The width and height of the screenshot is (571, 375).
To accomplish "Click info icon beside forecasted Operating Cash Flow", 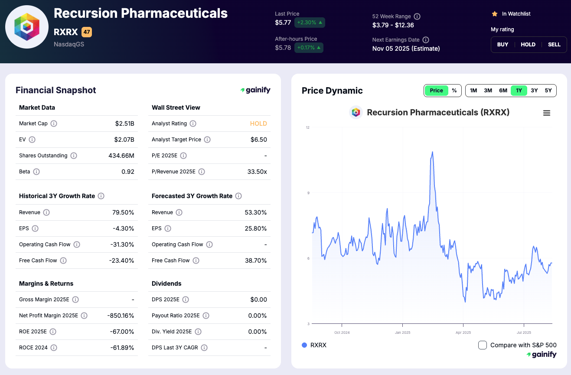I will [x=209, y=245].
